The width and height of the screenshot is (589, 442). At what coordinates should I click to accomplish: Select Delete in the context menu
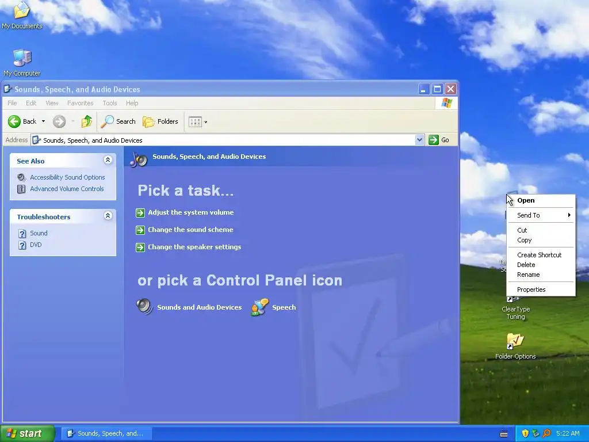click(541, 265)
